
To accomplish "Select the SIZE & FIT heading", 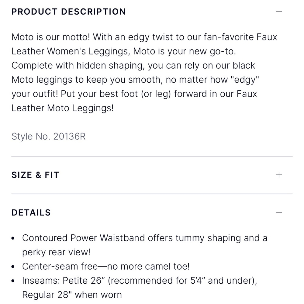I will point(35,175).
